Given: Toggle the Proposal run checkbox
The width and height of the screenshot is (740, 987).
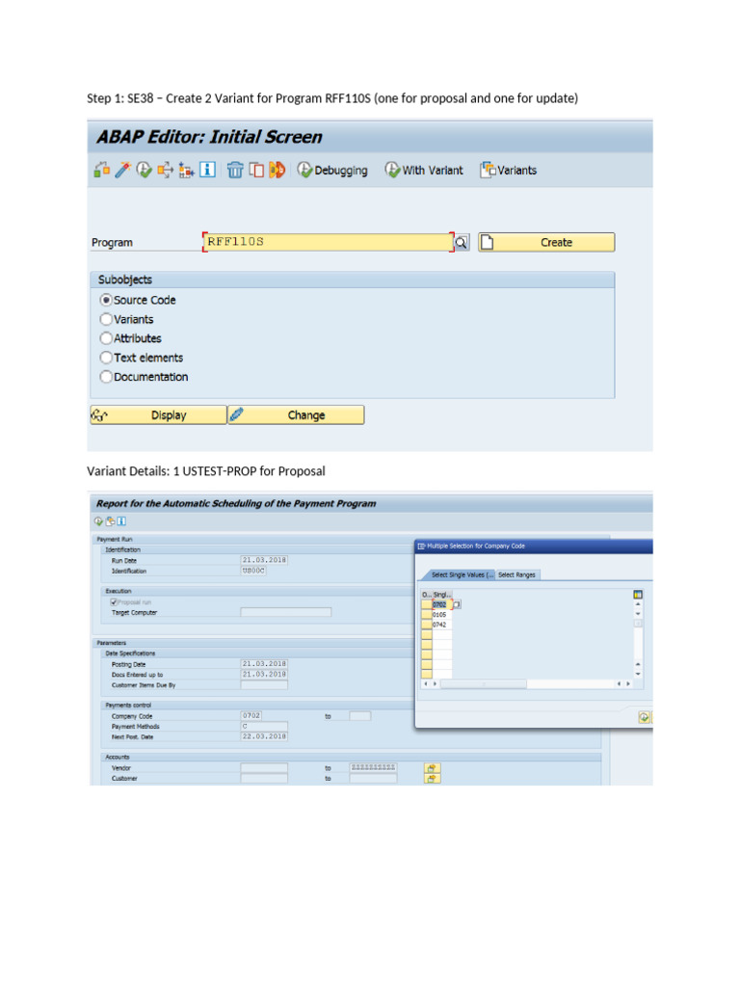Looking at the screenshot, I should tap(114, 601).
